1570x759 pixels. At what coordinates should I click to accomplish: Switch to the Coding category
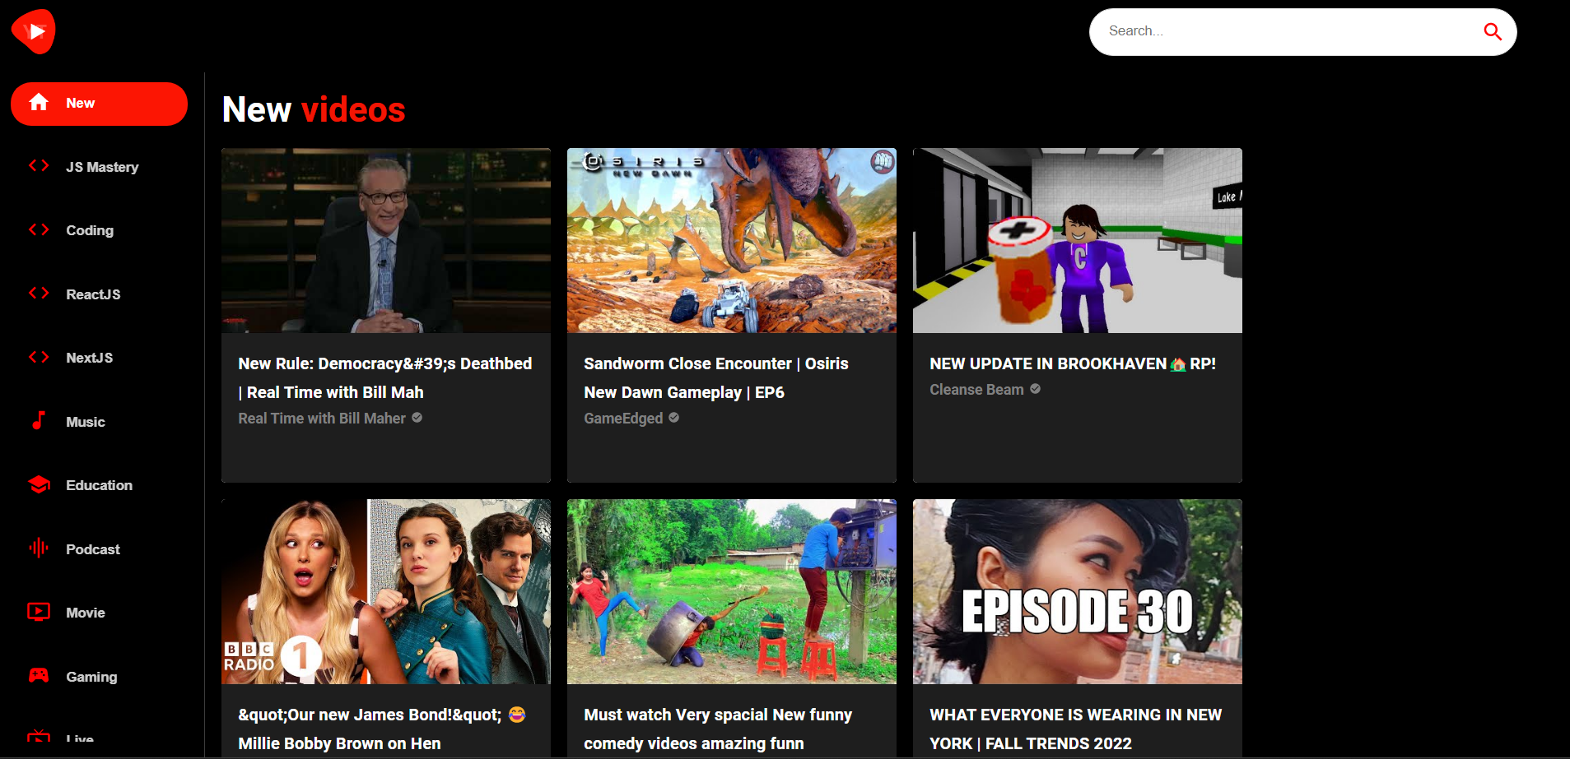click(x=90, y=230)
